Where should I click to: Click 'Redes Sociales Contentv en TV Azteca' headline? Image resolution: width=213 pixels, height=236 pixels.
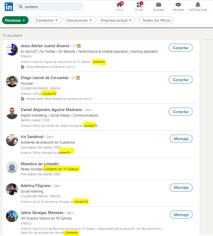[x=49, y=169]
